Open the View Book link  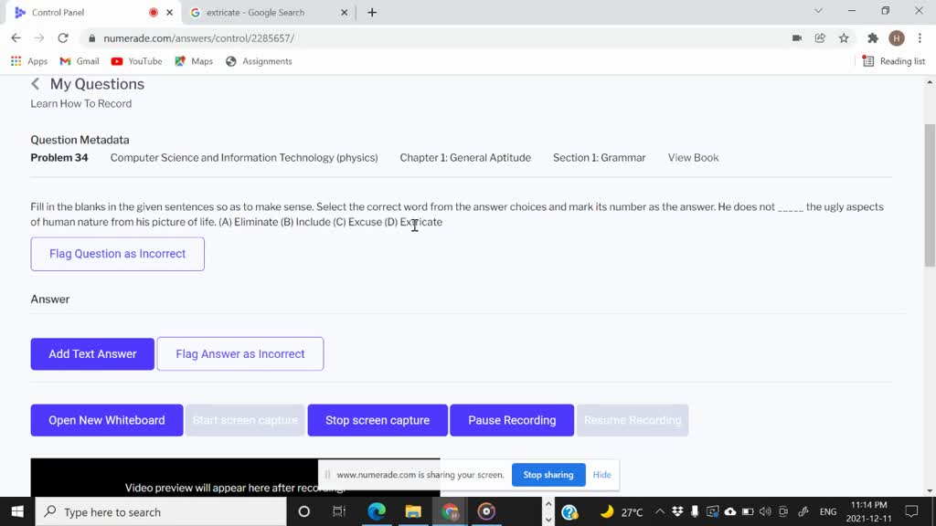(693, 158)
